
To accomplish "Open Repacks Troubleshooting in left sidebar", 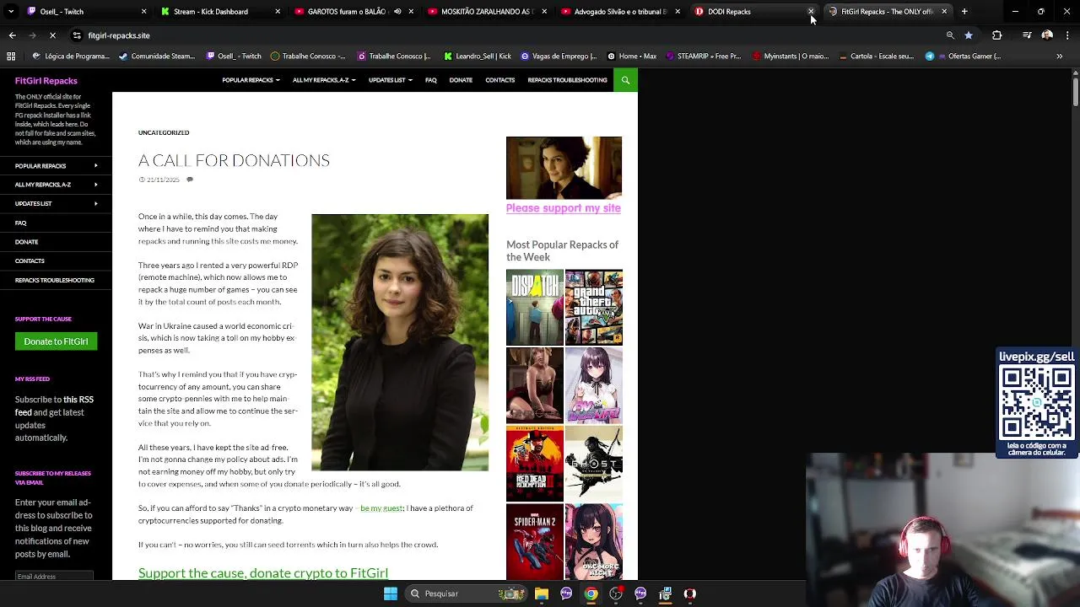I will click(x=54, y=280).
